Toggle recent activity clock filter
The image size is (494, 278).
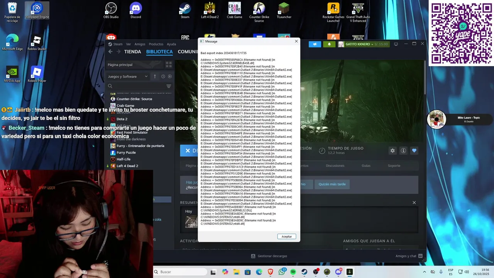163,76
